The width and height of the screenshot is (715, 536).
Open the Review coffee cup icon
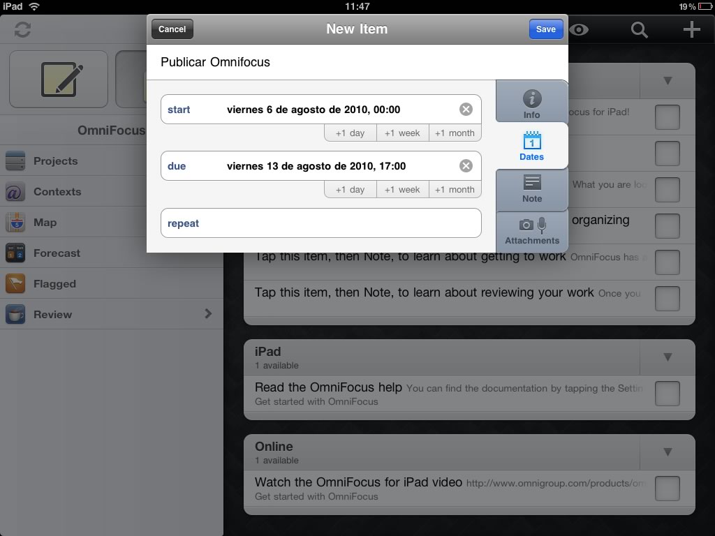15,315
